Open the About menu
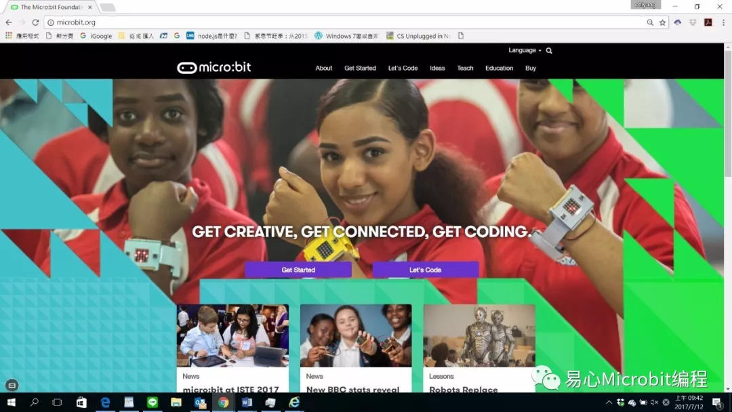The height and width of the screenshot is (412, 732). point(323,68)
